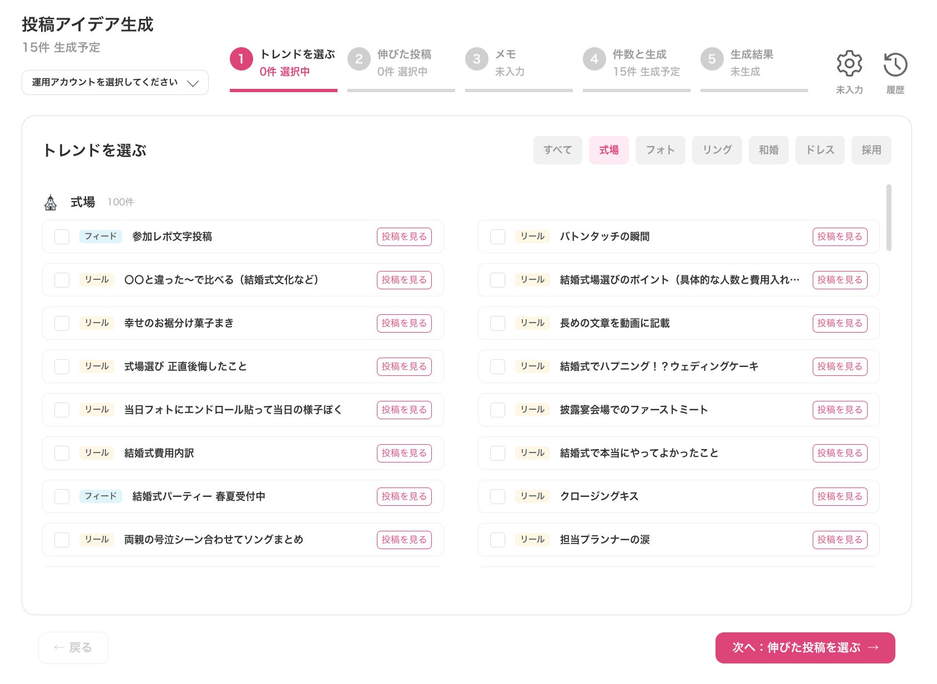View posts for 〇〇と違った〜で比べる row
This screenshot has width=937, height=684.
click(x=404, y=280)
